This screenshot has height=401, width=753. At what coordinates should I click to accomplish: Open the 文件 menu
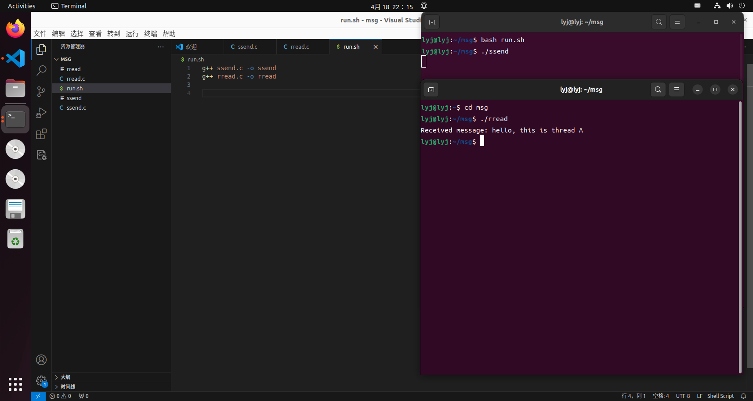(x=40, y=34)
